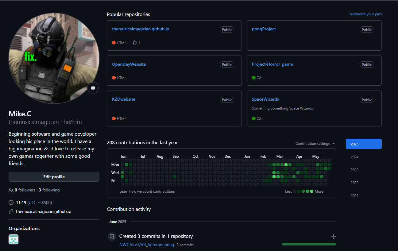Image resolution: width=398 pixels, height=251 pixels.
Task: Click the organization avatar under Organizations
Action: click(14, 239)
